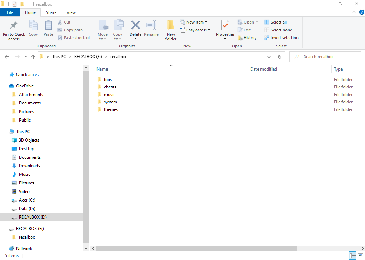Open Properties with the checkmark icon
Image resolution: width=365 pixels, height=260 pixels.
(x=225, y=25)
